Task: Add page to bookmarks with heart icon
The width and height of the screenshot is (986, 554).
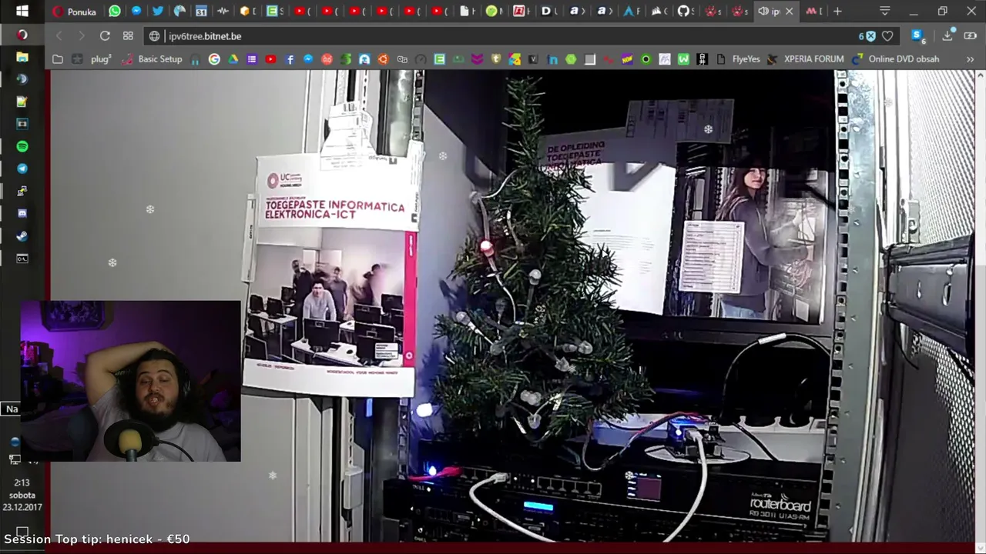Action: (x=887, y=36)
